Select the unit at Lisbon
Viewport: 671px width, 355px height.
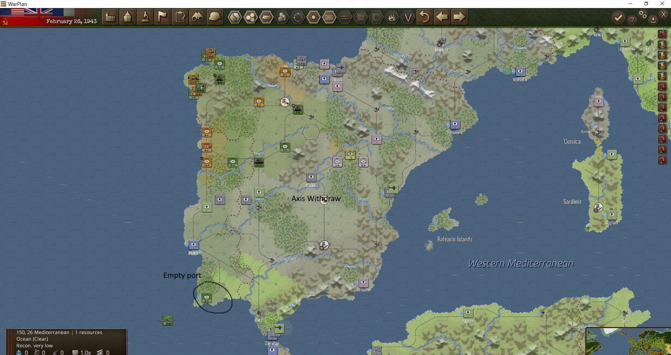click(x=193, y=245)
